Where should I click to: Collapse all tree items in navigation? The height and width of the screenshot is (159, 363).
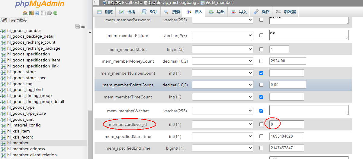tap(77, 26)
